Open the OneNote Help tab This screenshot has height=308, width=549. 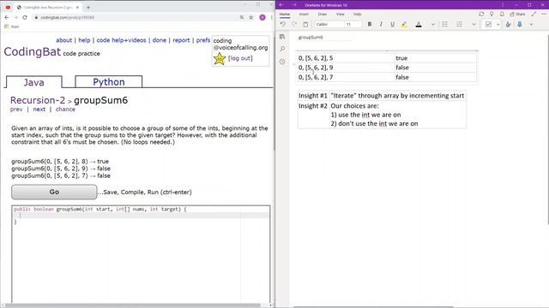click(357, 15)
